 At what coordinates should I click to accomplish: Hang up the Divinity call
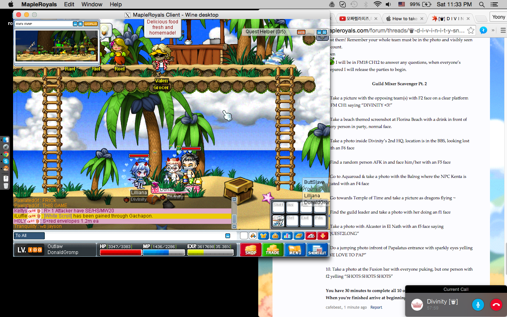pyautogui.click(x=496, y=305)
